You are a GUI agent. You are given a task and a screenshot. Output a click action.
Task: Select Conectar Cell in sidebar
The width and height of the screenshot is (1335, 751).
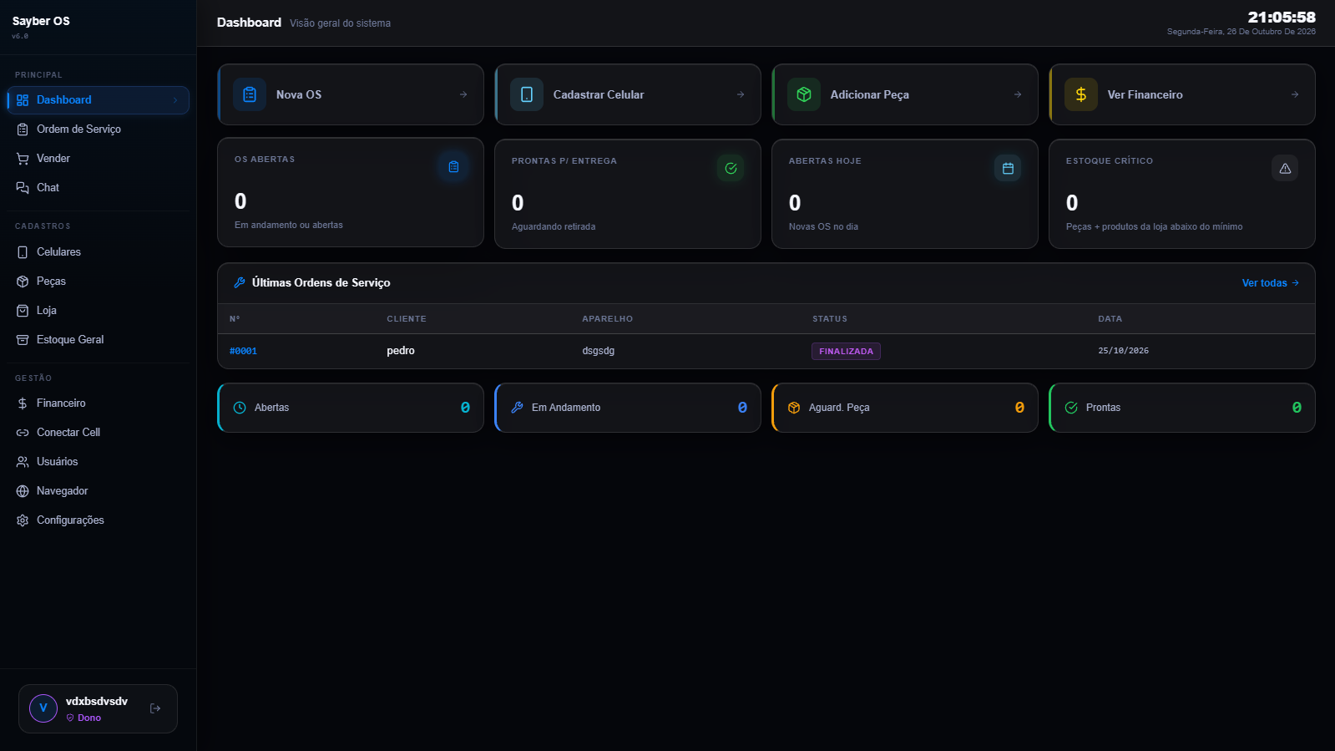pos(99,433)
